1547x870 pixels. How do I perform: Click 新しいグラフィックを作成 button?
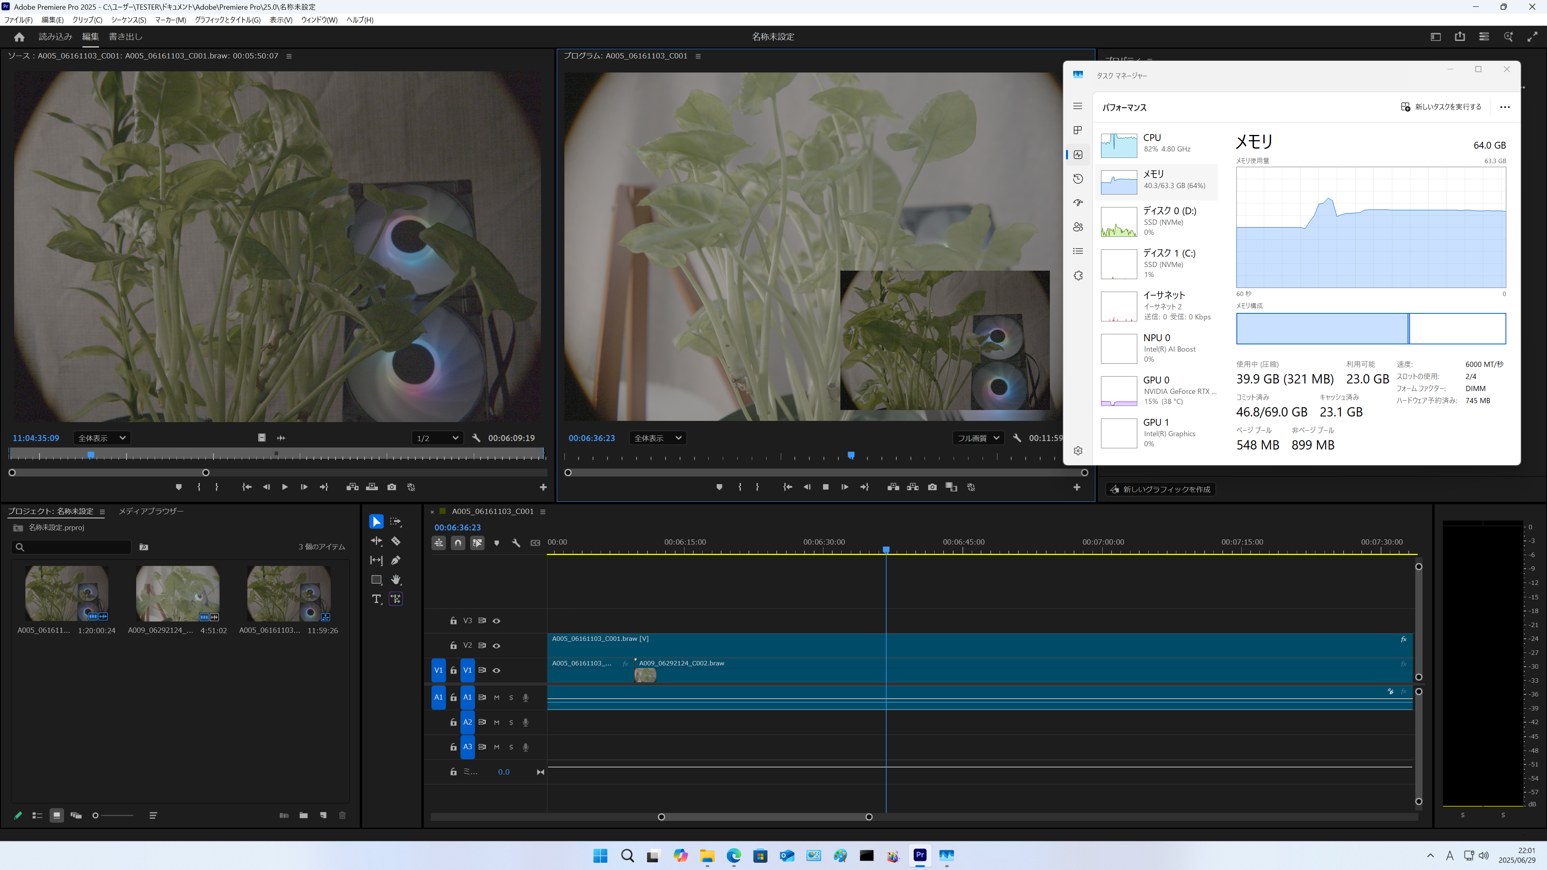(1160, 489)
